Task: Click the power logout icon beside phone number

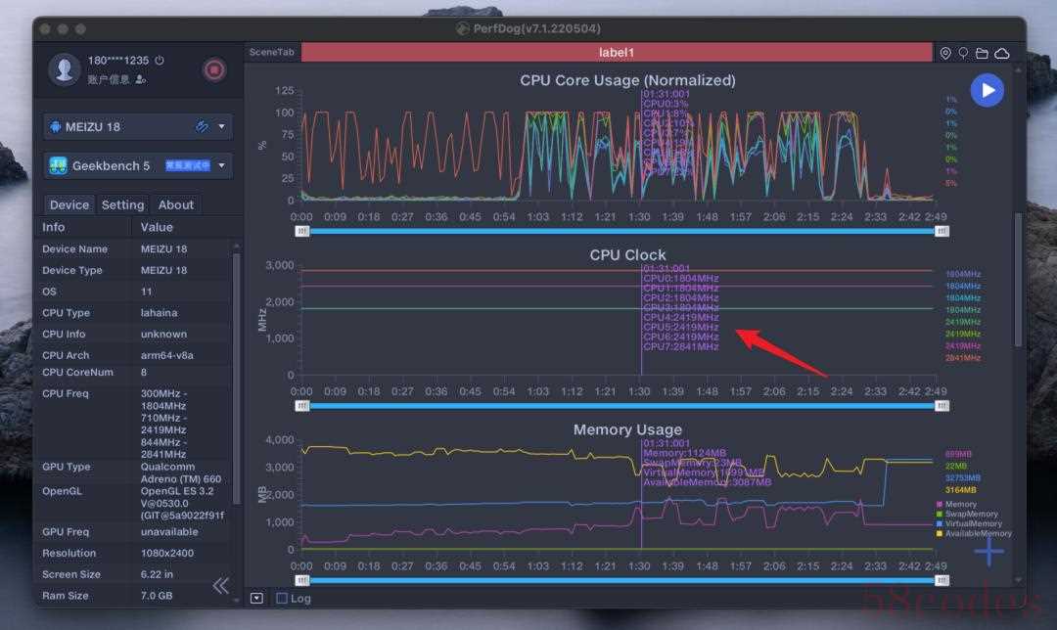Action: (160, 60)
